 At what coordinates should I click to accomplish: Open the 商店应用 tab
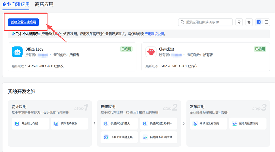click(44, 4)
